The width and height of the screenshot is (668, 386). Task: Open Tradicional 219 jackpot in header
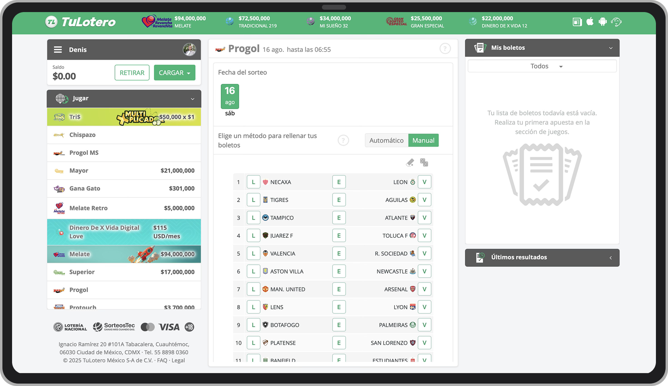(251, 22)
